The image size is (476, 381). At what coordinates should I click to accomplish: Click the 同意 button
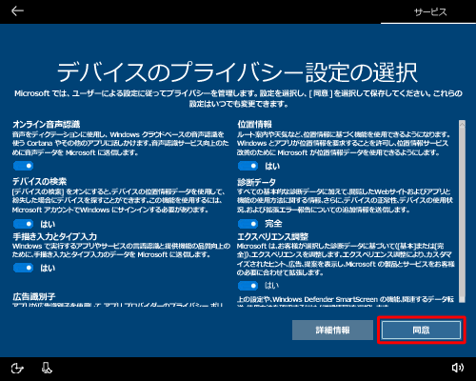pos(421,331)
